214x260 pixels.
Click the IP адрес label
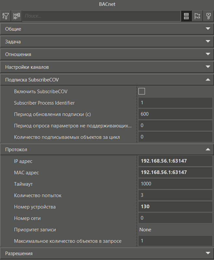pyautogui.click(x=23, y=161)
